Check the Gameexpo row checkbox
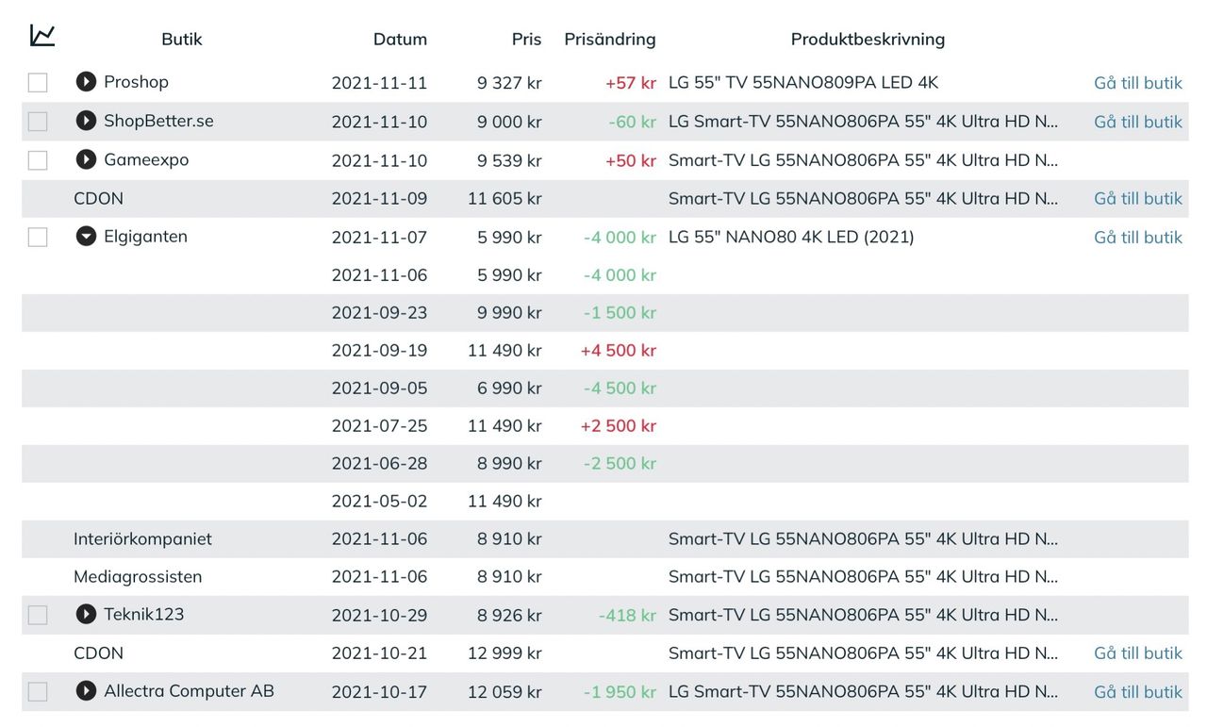The image size is (1207, 727). pos(38,160)
